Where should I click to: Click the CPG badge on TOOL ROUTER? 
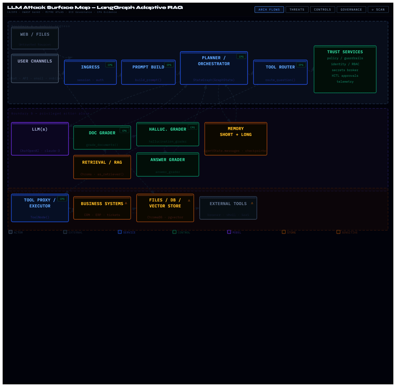(x=301, y=65)
